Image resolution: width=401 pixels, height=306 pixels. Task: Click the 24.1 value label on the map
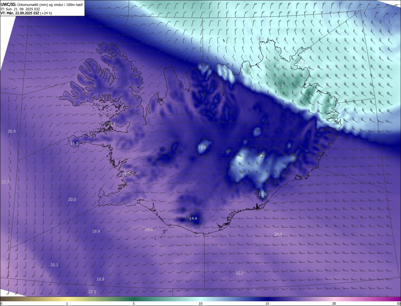pyautogui.click(x=111, y=125)
